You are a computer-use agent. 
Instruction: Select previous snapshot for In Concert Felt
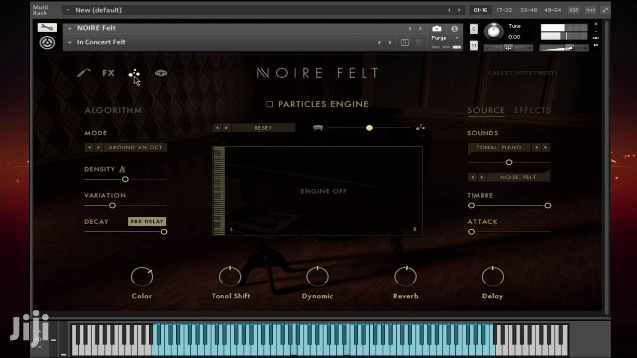click(379, 43)
